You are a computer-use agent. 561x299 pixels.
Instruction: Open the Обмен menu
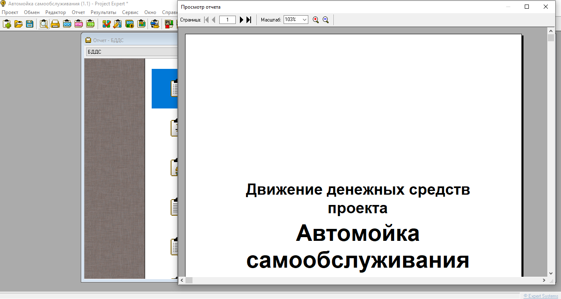click(32, 12)
